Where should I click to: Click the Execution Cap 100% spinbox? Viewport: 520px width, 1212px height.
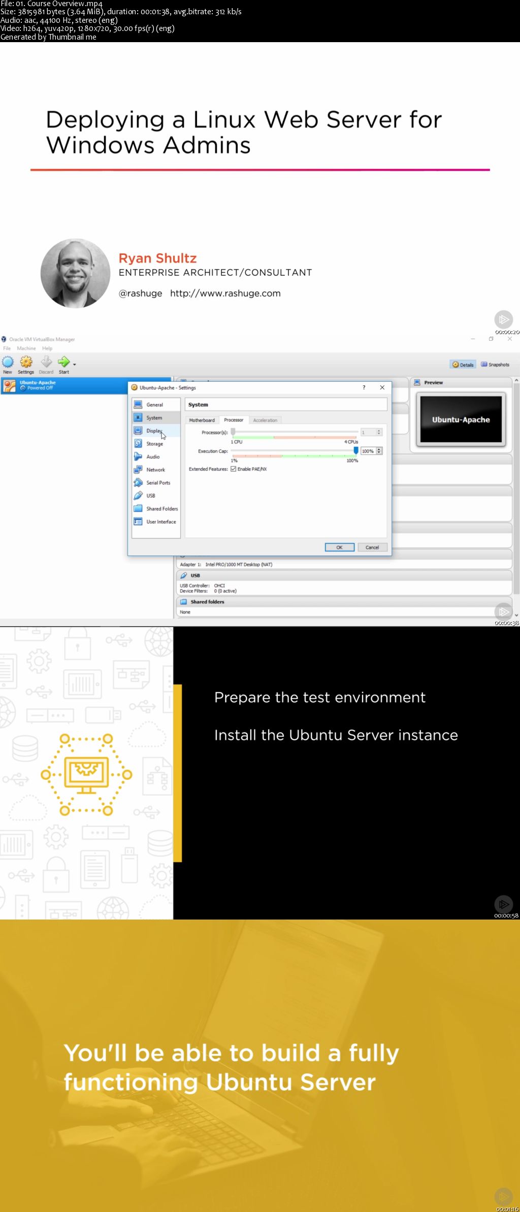pyautogui.click(x=371, y=451)
